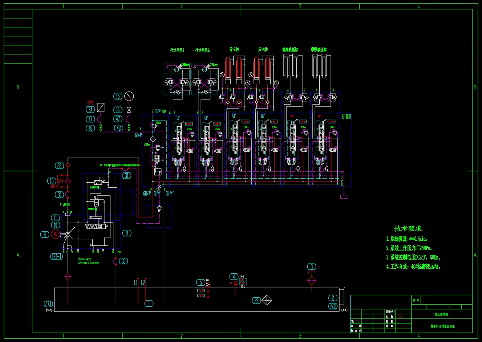Select requirement line 2.系统工作压力0~25MPa
The height and width of the screenshot is (342, 482).
click(x=409, y=248)
